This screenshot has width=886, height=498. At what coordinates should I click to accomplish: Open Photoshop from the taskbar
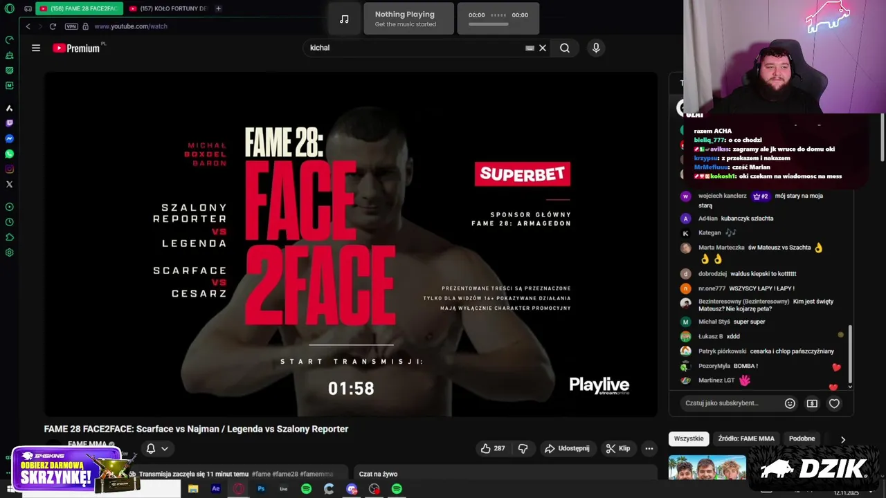click(261, 489)
